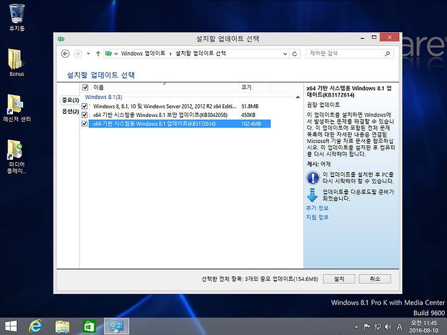Collapse the Windows 8.1(3) group
Screen dimensions: 447x335
pyautogui.click(x=297, y=98)
